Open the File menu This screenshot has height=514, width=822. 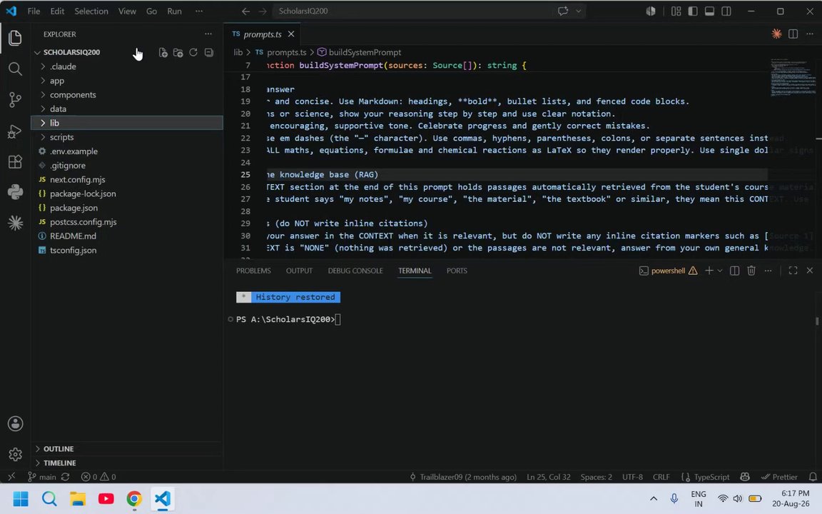[34, 11]
